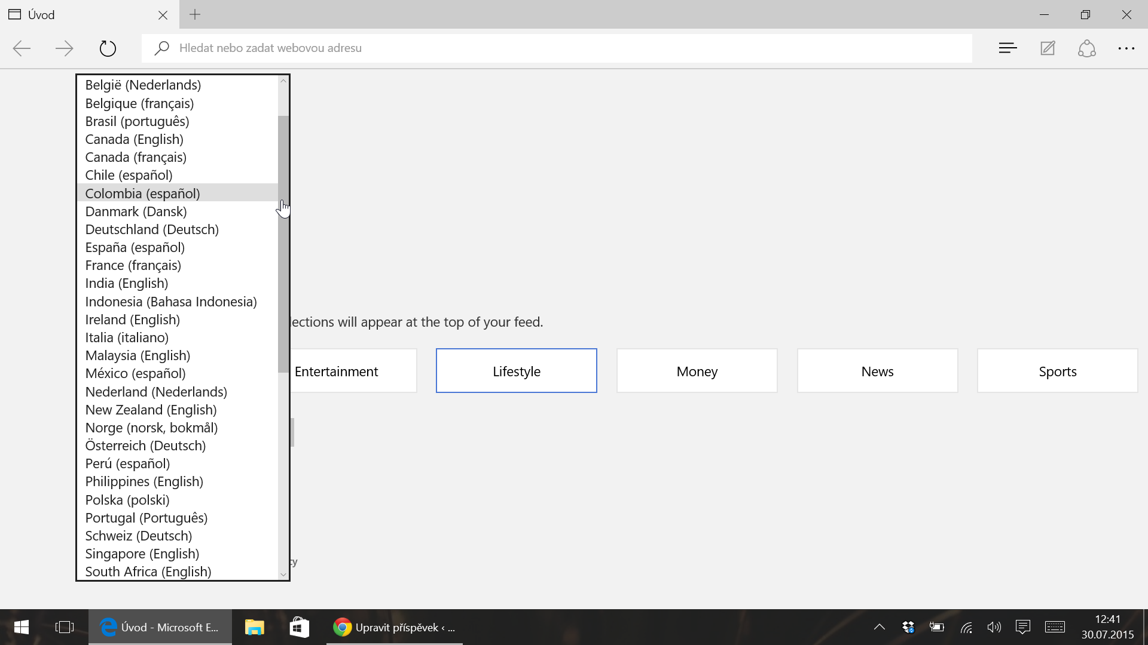Viewport: 1148px width, 645px height.
Task: Toggle the Lifestyle topic tile
Action: (x=516, y=371)
